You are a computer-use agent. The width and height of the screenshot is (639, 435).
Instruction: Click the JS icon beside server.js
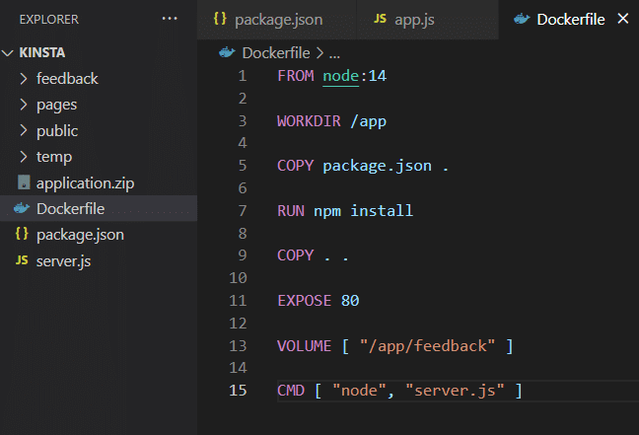tap(22, 260)
